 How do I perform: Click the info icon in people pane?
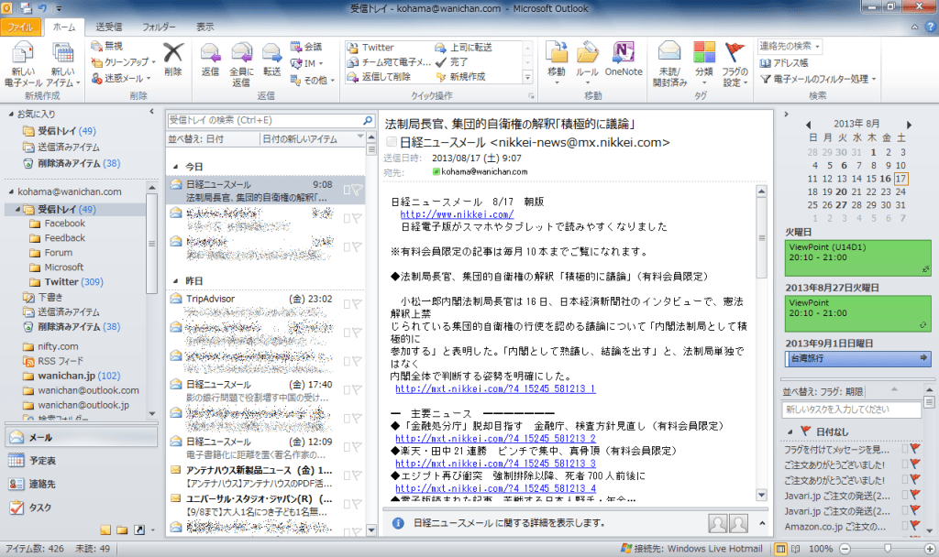coord(398,523)
